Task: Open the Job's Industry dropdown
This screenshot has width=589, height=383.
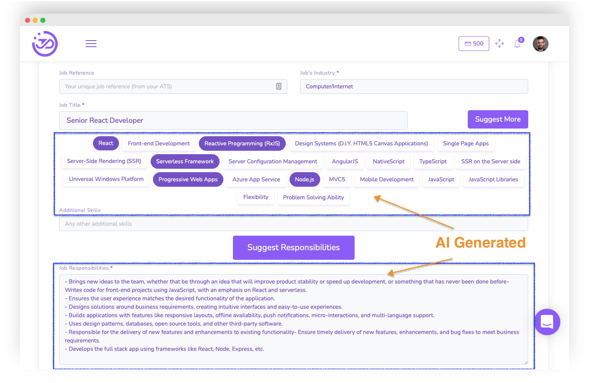Action: (x=414, y=86)
